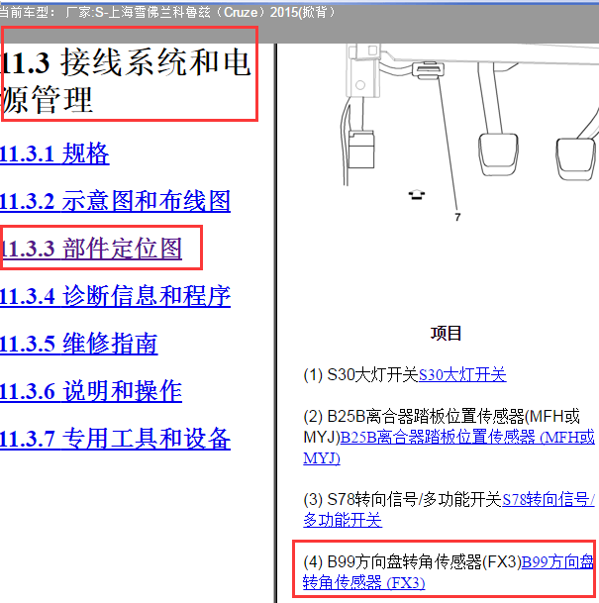
Task: Click the plain text (4) B99方向盘转角传感器(FX3)
Action: [412, 562]
